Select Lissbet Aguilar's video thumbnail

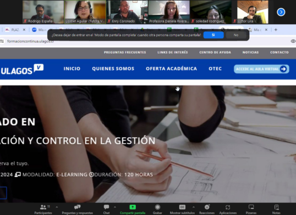click(x=85, y=12)
